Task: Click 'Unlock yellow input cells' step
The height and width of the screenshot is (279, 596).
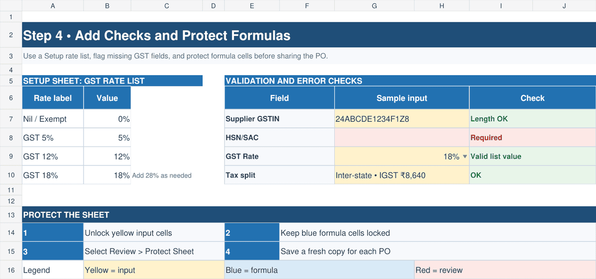Action: pos(154,233)
